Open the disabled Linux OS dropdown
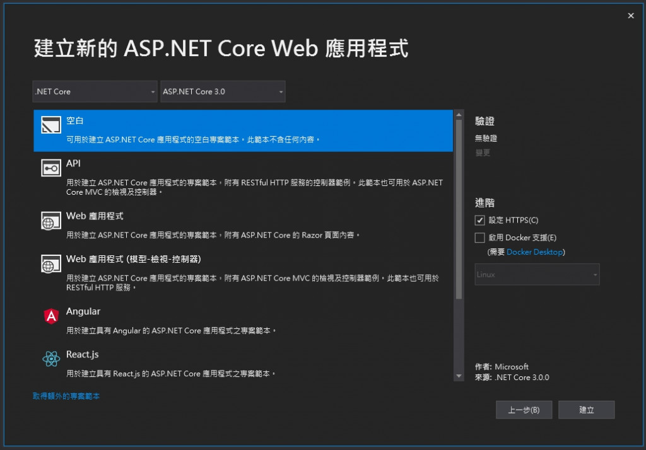This screenshot has height=450, width=646. [x=537, y=274]
